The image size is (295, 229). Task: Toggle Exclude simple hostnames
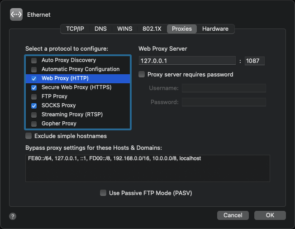(x=29, y=136)
